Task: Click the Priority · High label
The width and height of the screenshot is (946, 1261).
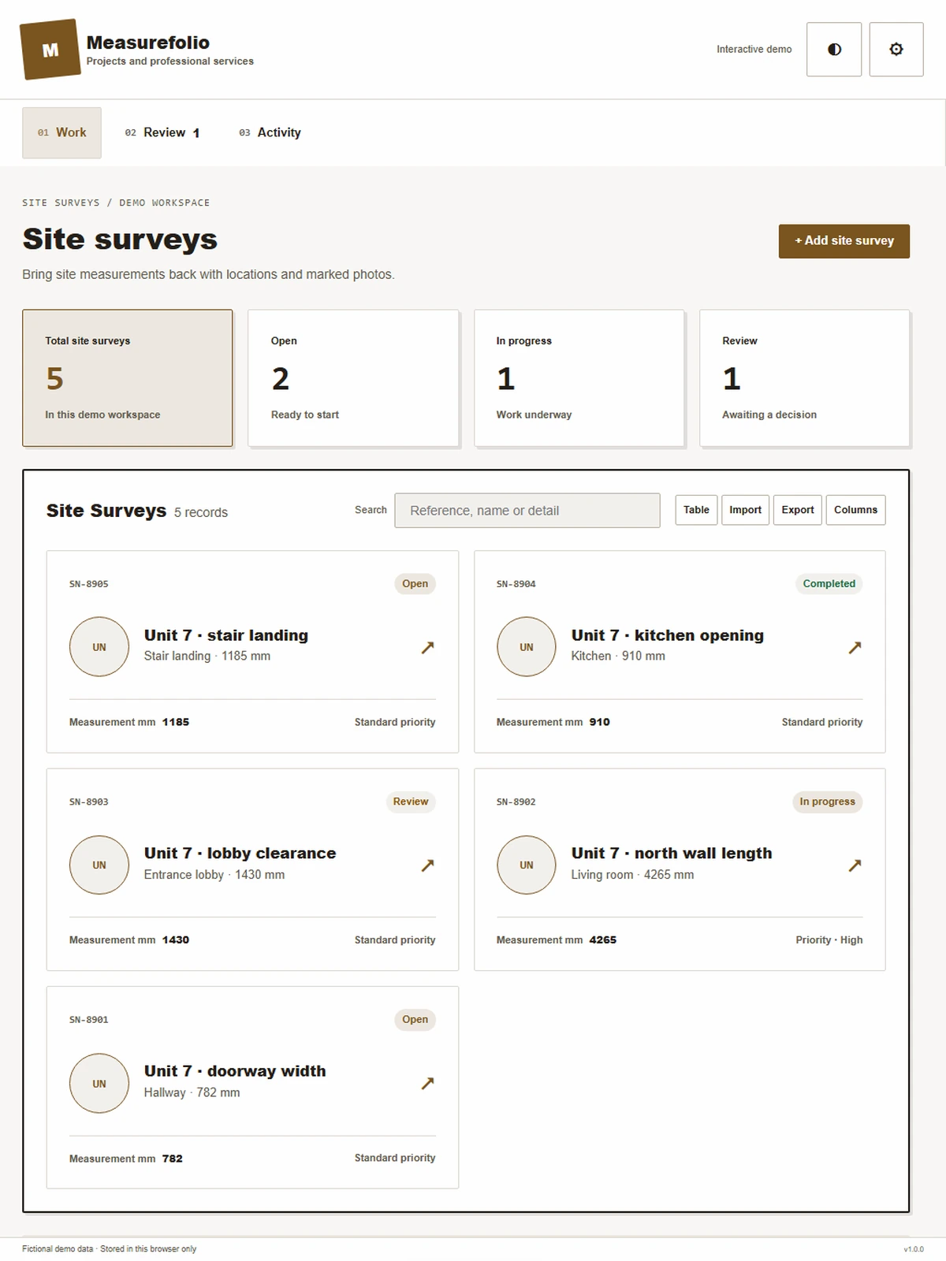Action: [x=829, y=940]
